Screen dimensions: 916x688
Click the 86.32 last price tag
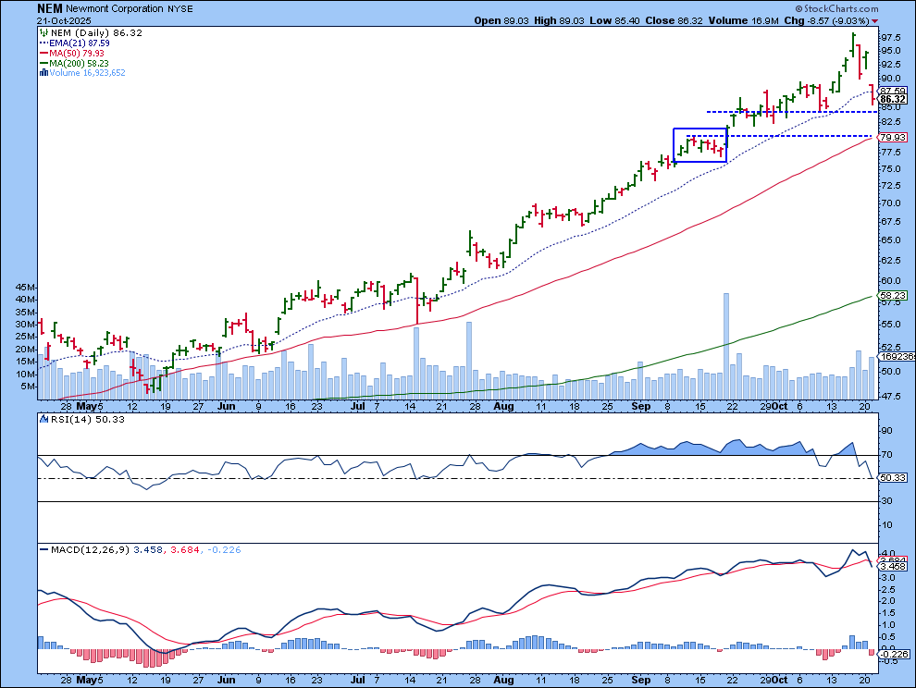[892, 99]
